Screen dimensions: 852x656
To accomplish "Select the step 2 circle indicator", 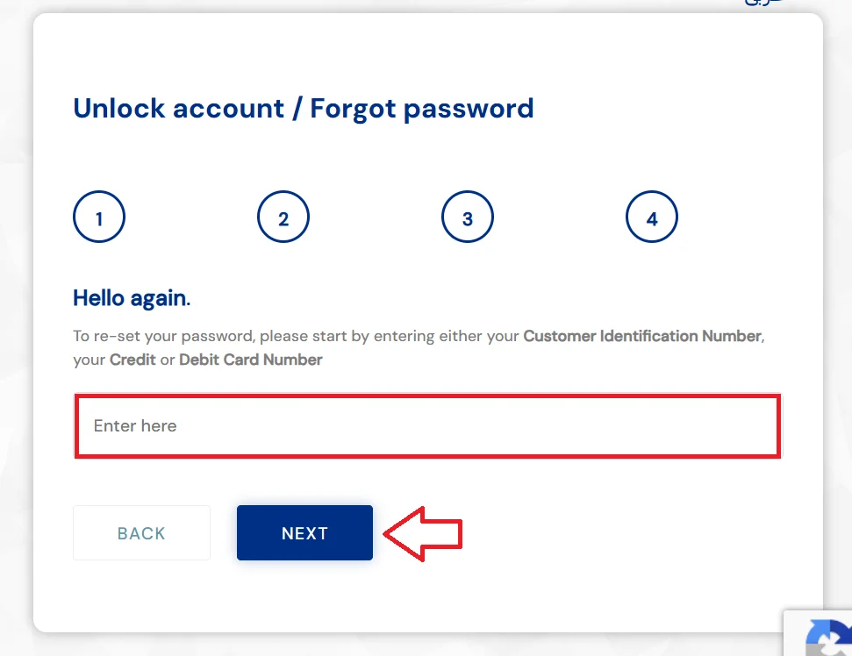I will pyautogui.click(x=283, y=217).
